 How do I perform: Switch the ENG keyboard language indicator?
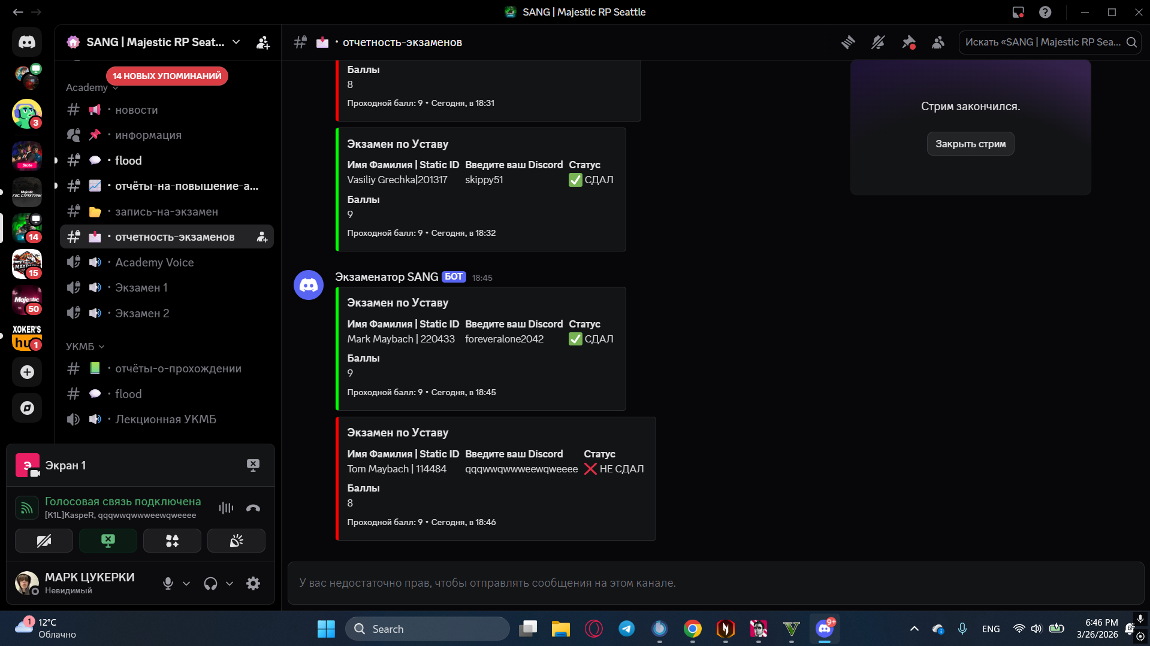coord(991,629)
